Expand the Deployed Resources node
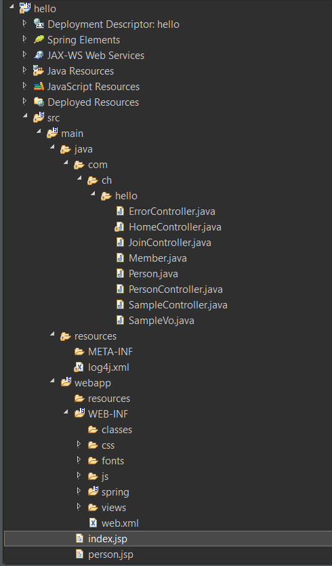 click(x=25, y=102)
